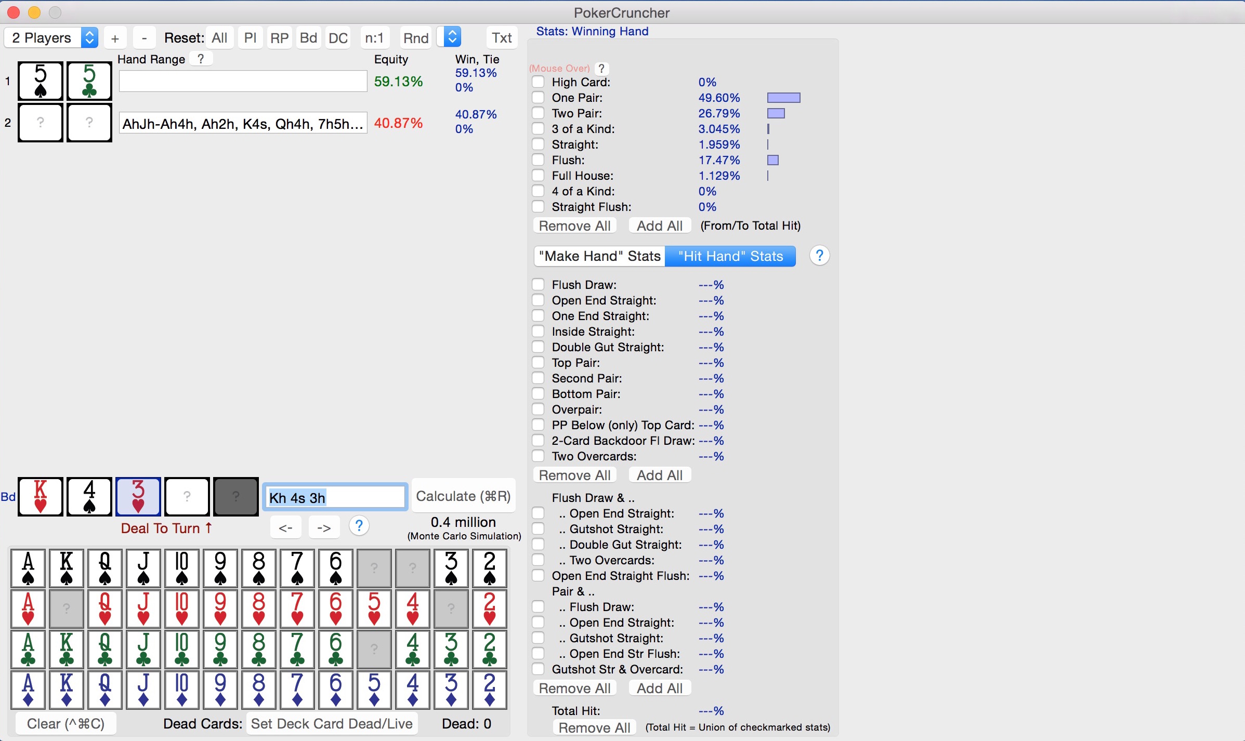Click the Flush percentage bar
Viewport: 1245px width, 741px height.
pos(773,160)
